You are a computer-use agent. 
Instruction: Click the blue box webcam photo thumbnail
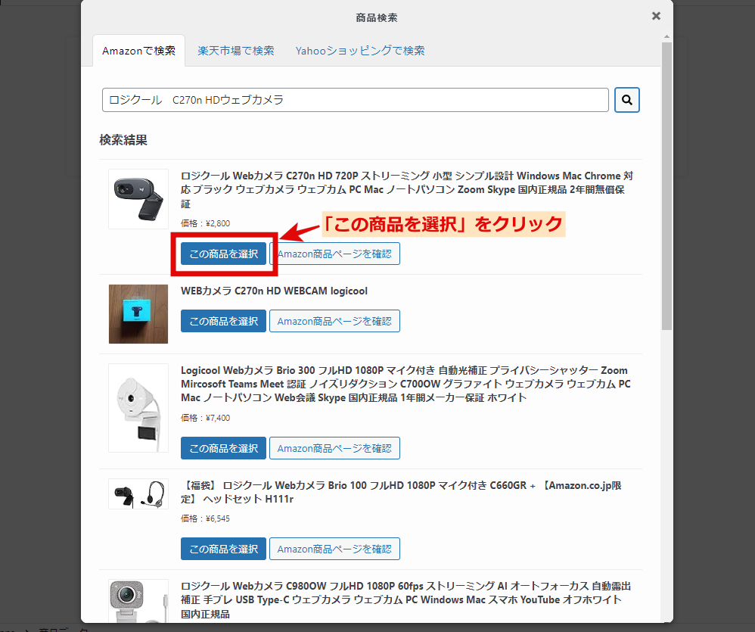click(138, 314)
